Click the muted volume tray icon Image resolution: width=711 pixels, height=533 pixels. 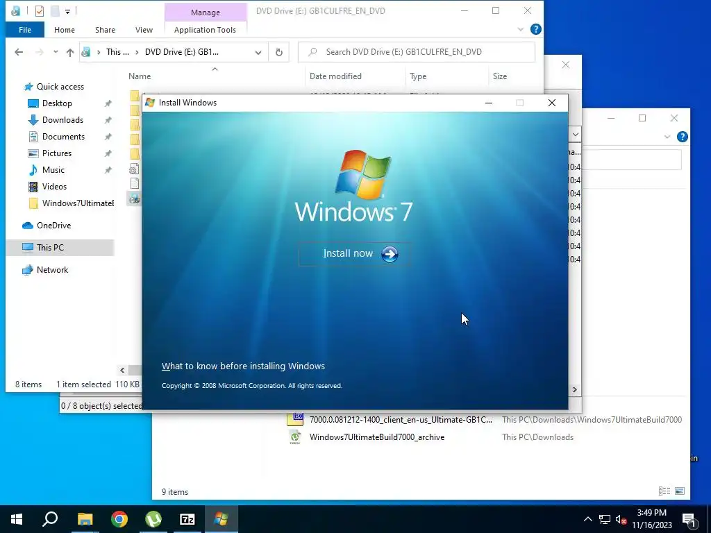point(621,519)
